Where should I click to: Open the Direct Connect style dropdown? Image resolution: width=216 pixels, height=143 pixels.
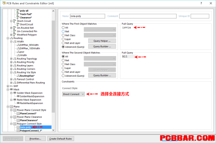pyautogui.click(x=73, y=94)
